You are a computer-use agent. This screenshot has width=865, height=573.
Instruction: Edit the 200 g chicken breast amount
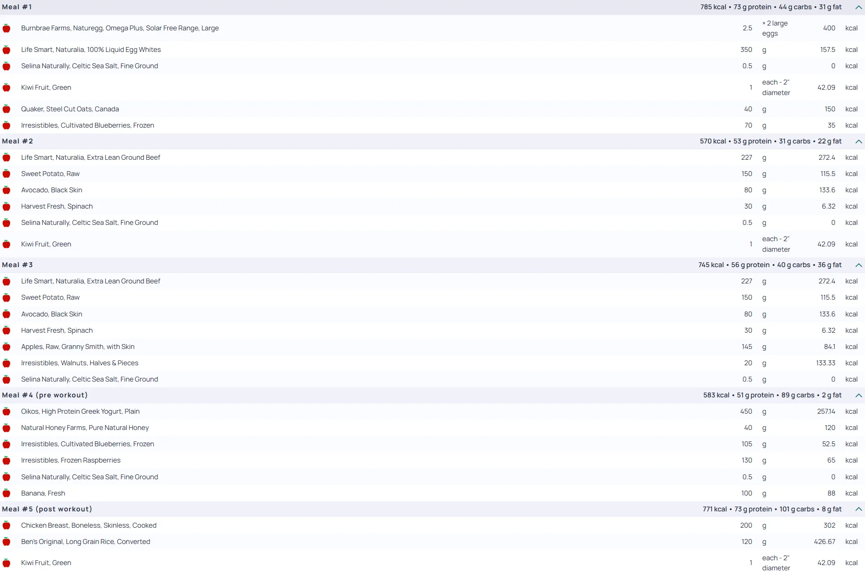[x=746, y=525]
